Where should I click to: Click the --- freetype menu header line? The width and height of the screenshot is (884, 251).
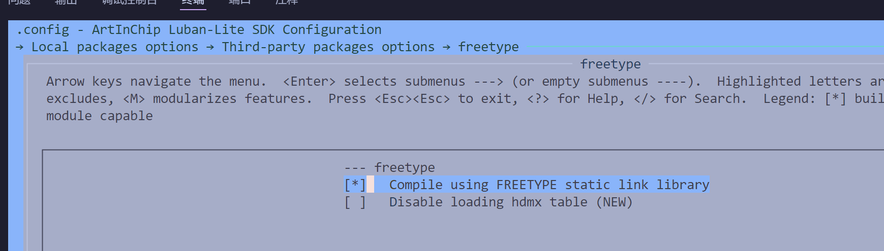tap(389, 167)
